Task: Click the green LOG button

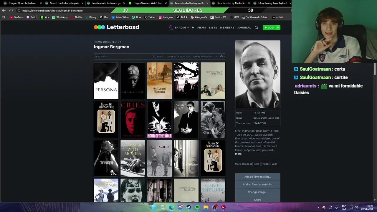Action: [269, 27]
